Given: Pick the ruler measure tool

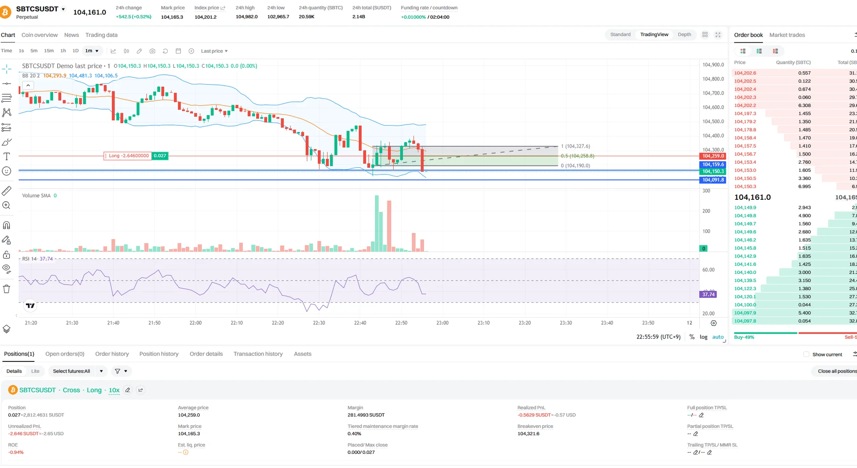Looking at the screenshot, I should point(7,191).
